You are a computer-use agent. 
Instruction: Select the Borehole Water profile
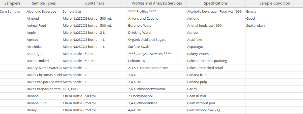(x=140, y=26)
